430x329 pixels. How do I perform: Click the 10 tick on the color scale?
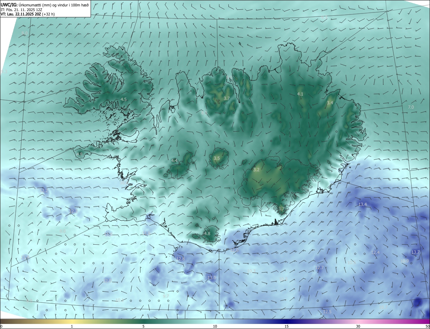pos(215,326)
